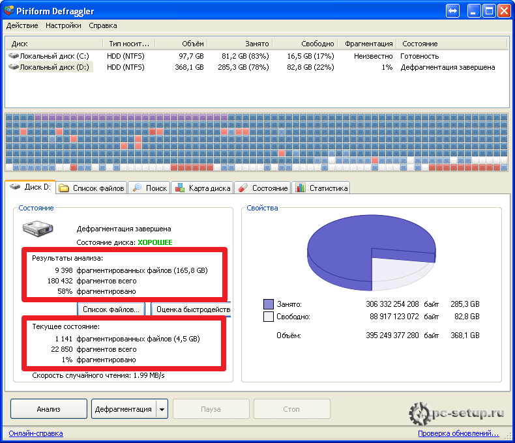The image size is (515, 443).
Task: Select the Диск D: tab
Action: (31, 187)
